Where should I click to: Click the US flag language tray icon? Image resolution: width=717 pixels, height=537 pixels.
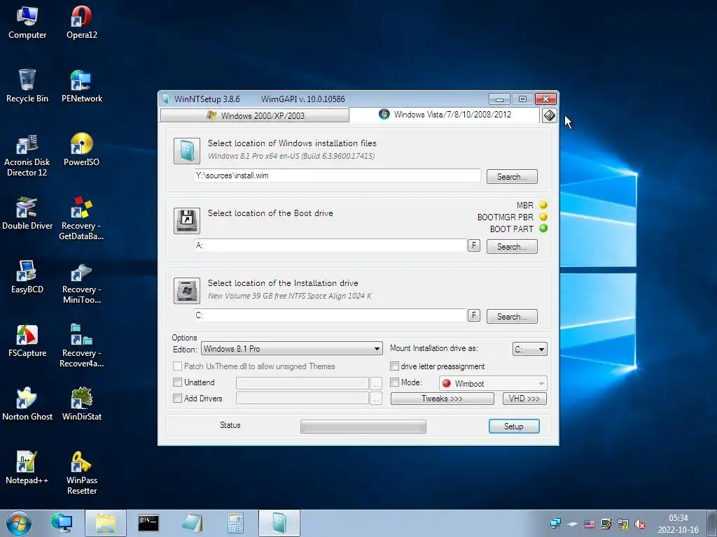click(590, 524)
